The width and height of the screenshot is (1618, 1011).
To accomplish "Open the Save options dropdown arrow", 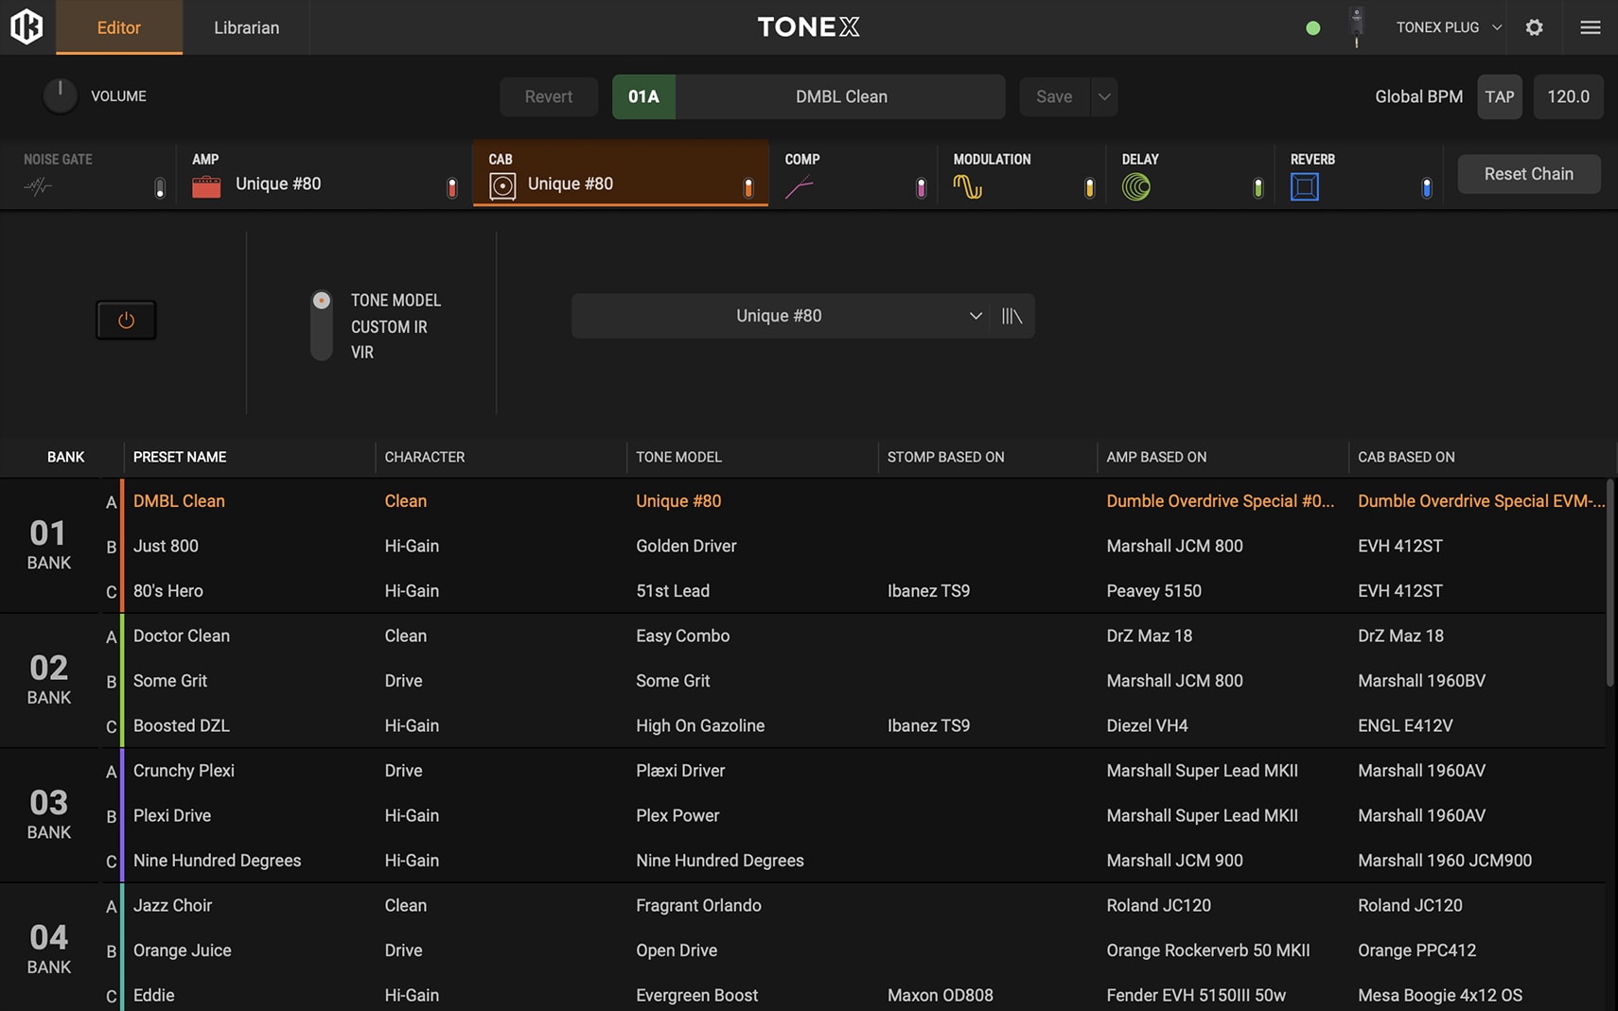I will click(1104, 96).
